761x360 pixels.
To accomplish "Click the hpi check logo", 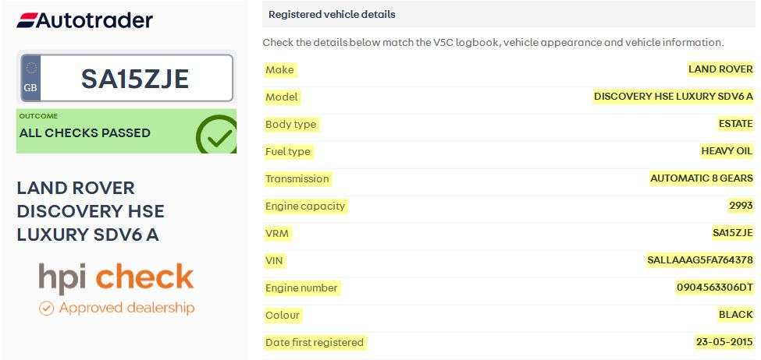I will [116, 279].
